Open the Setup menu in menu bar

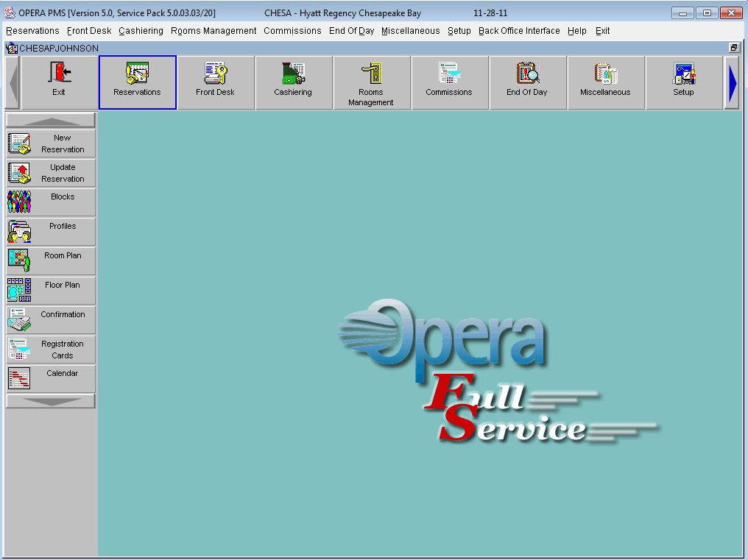tap(459, 31)
